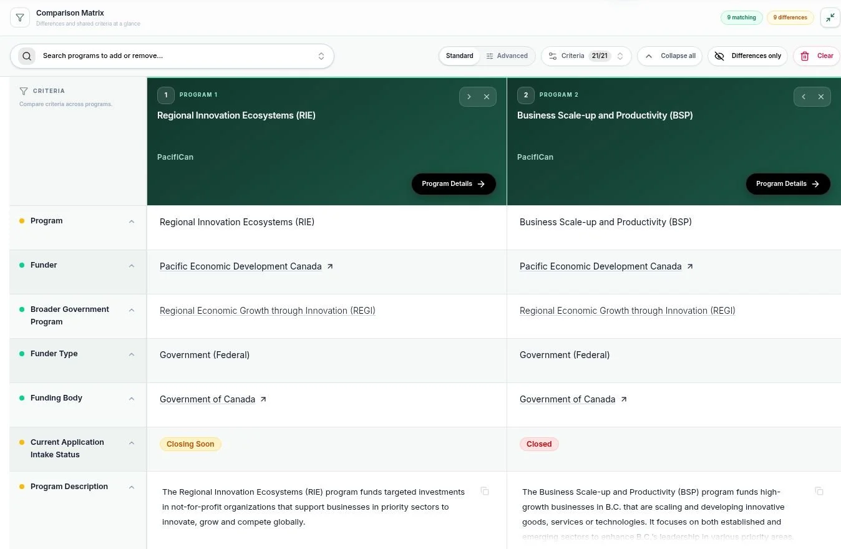
Task: Click the magnifier icon in the search bar
Action: click(x=27, y=56)
